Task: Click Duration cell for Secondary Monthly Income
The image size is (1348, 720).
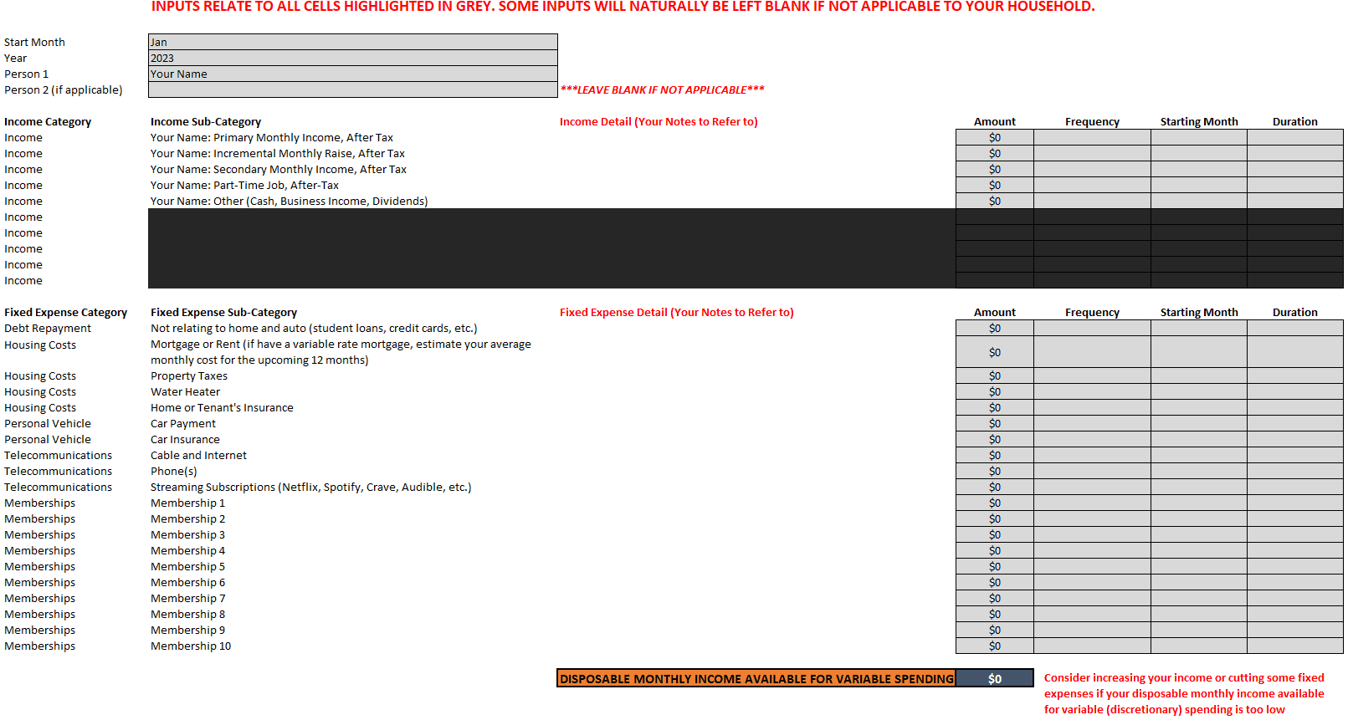Action: point(1294,169)
